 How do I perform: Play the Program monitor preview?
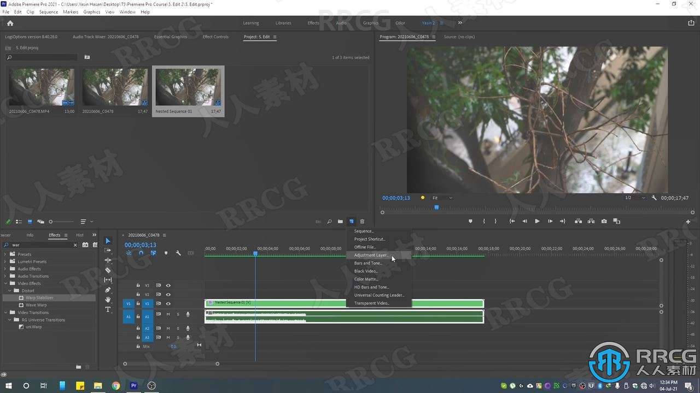point(537,221)
